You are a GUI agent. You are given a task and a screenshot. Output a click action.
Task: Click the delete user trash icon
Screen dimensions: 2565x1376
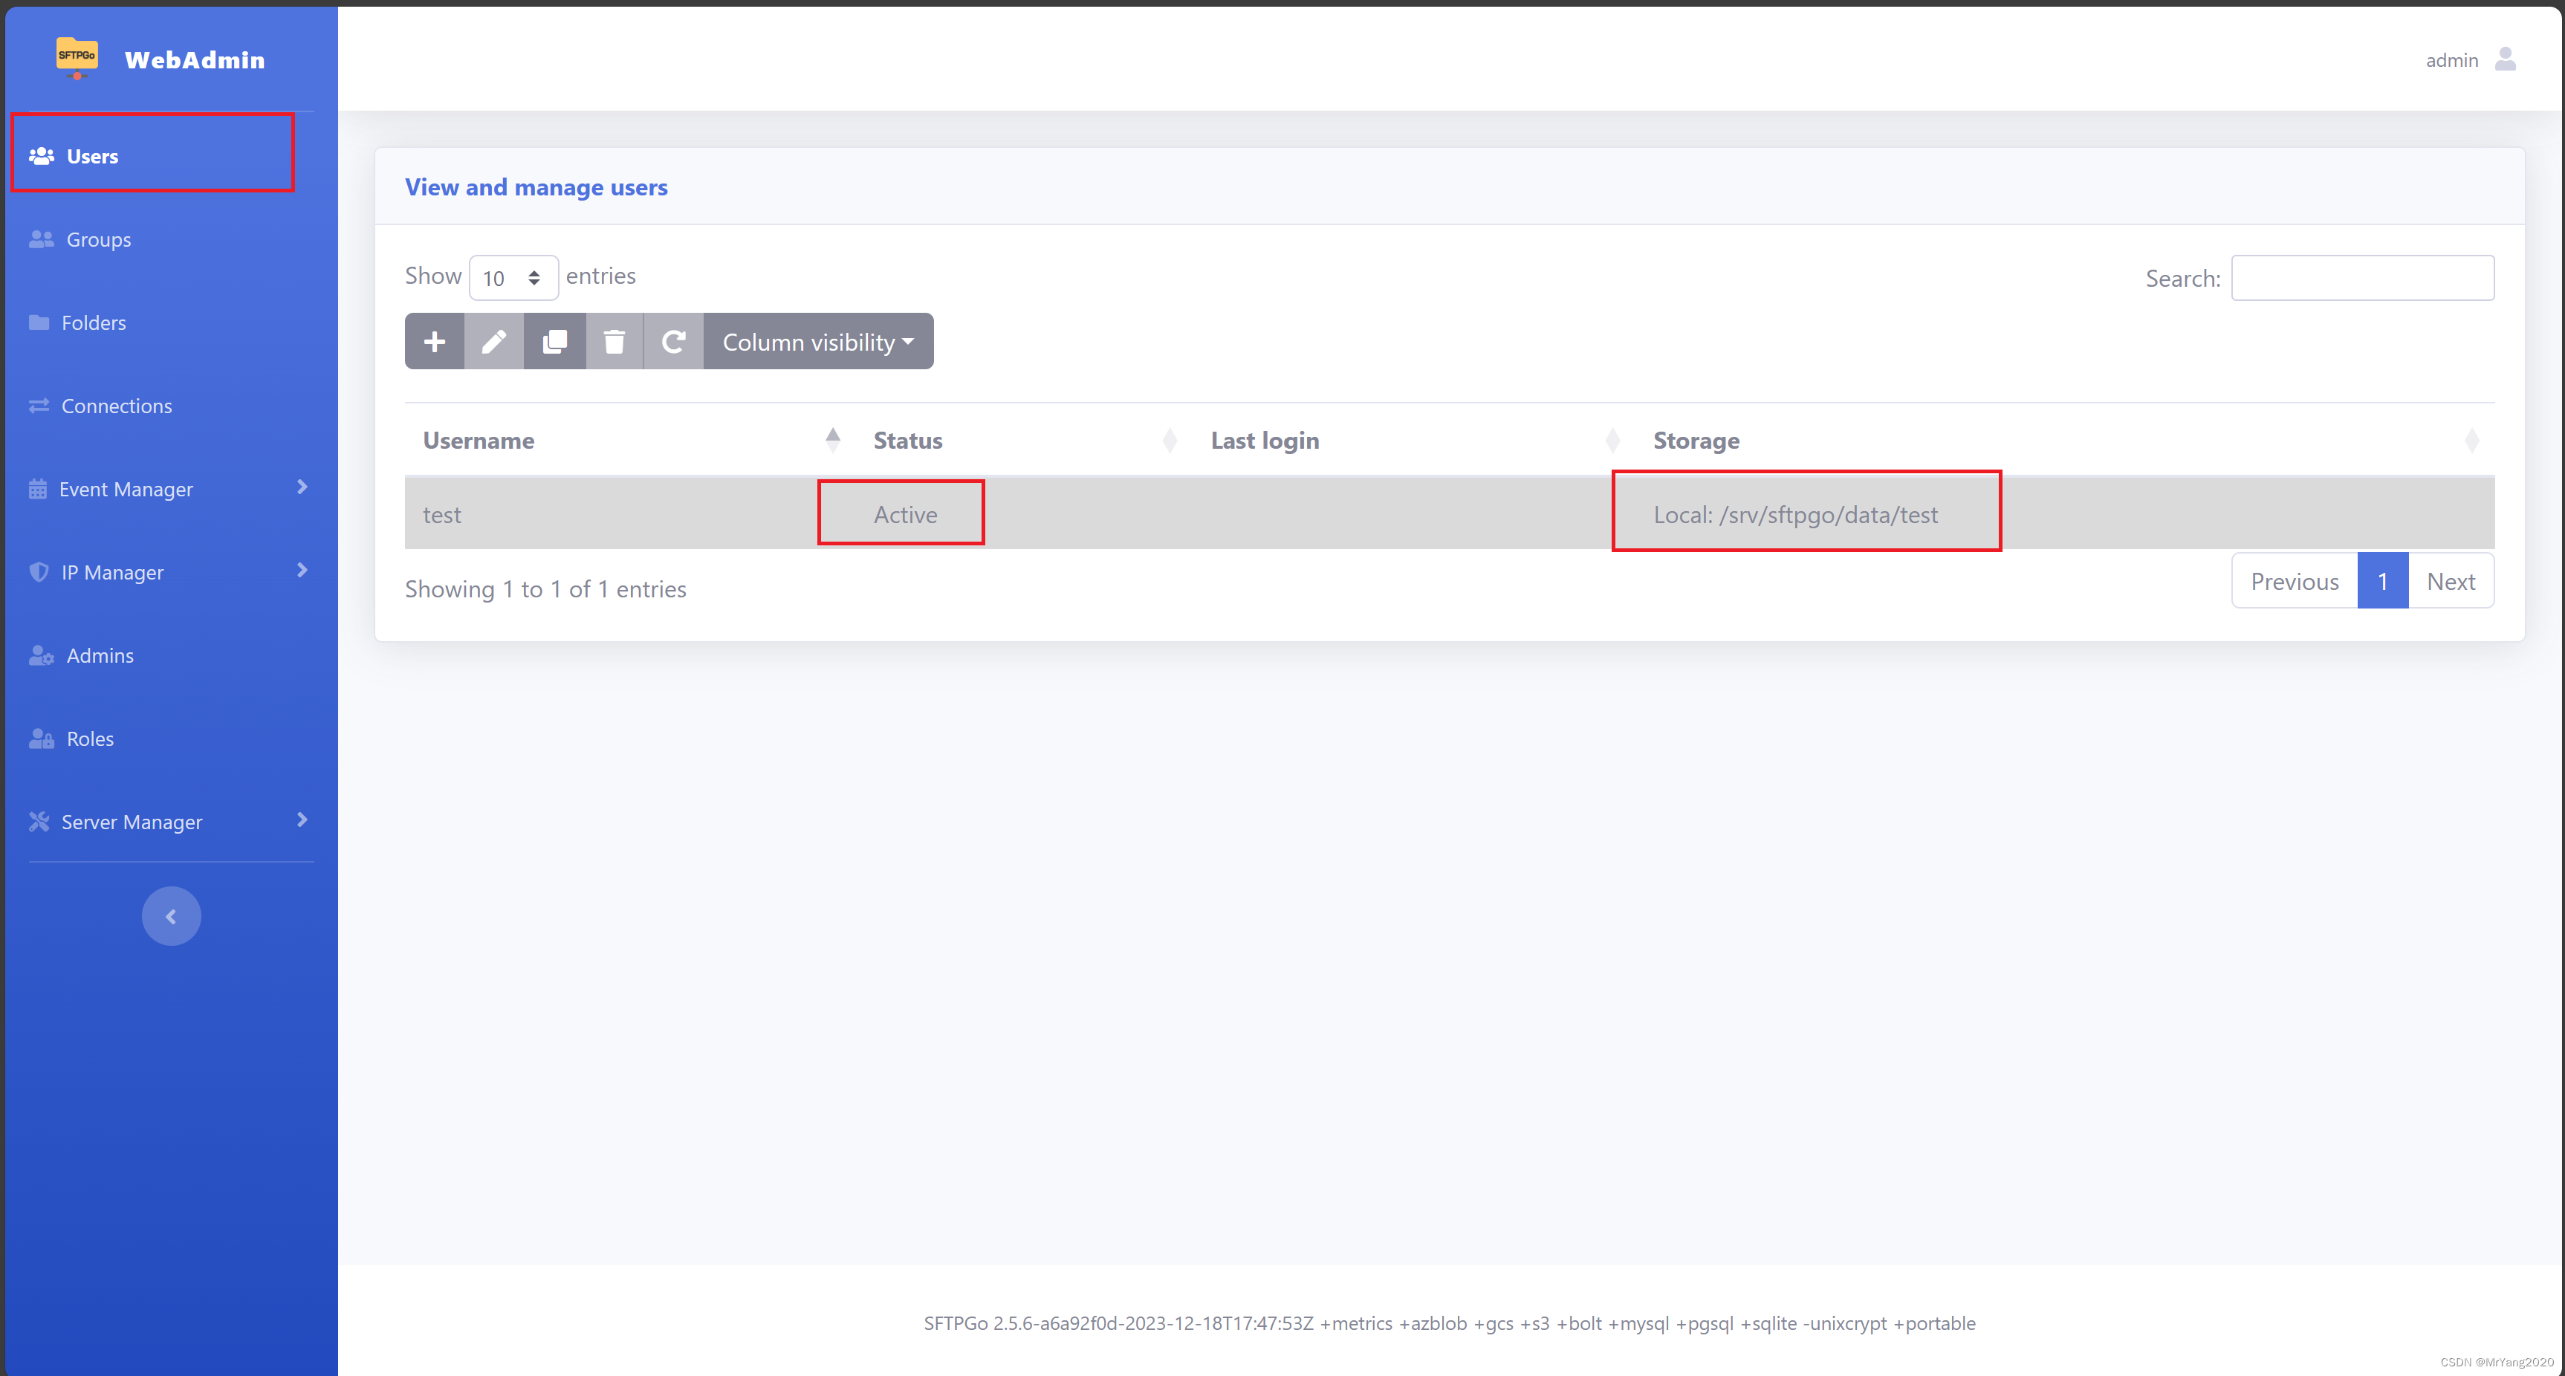(614, 341)
